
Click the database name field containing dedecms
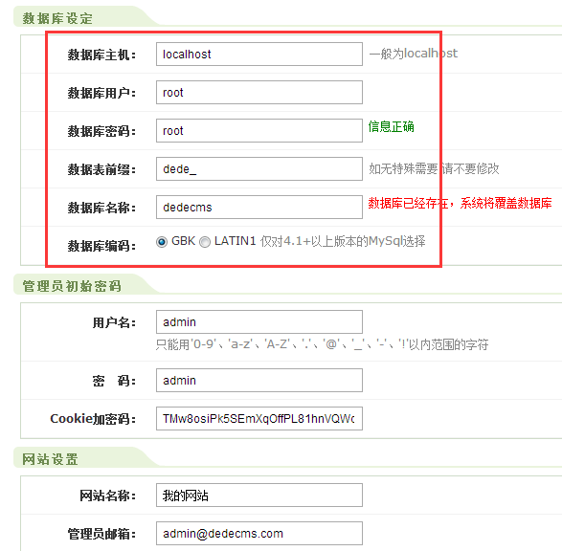259,207
